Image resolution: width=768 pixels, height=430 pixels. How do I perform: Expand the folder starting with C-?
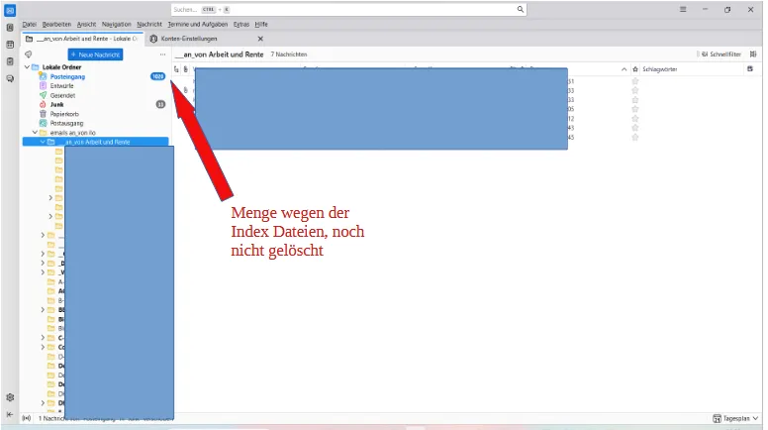click(43, 338)
